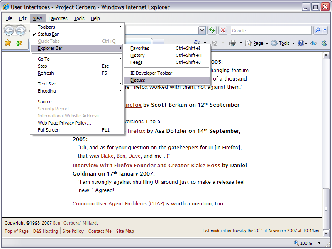Toggle the Favorites explorer bar
Image resolution: width=332 pixels, height=249 pixels.
click(x=139, y=48)
